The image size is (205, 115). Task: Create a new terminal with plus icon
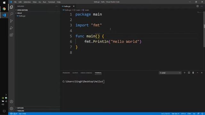(x=184, y=73)
